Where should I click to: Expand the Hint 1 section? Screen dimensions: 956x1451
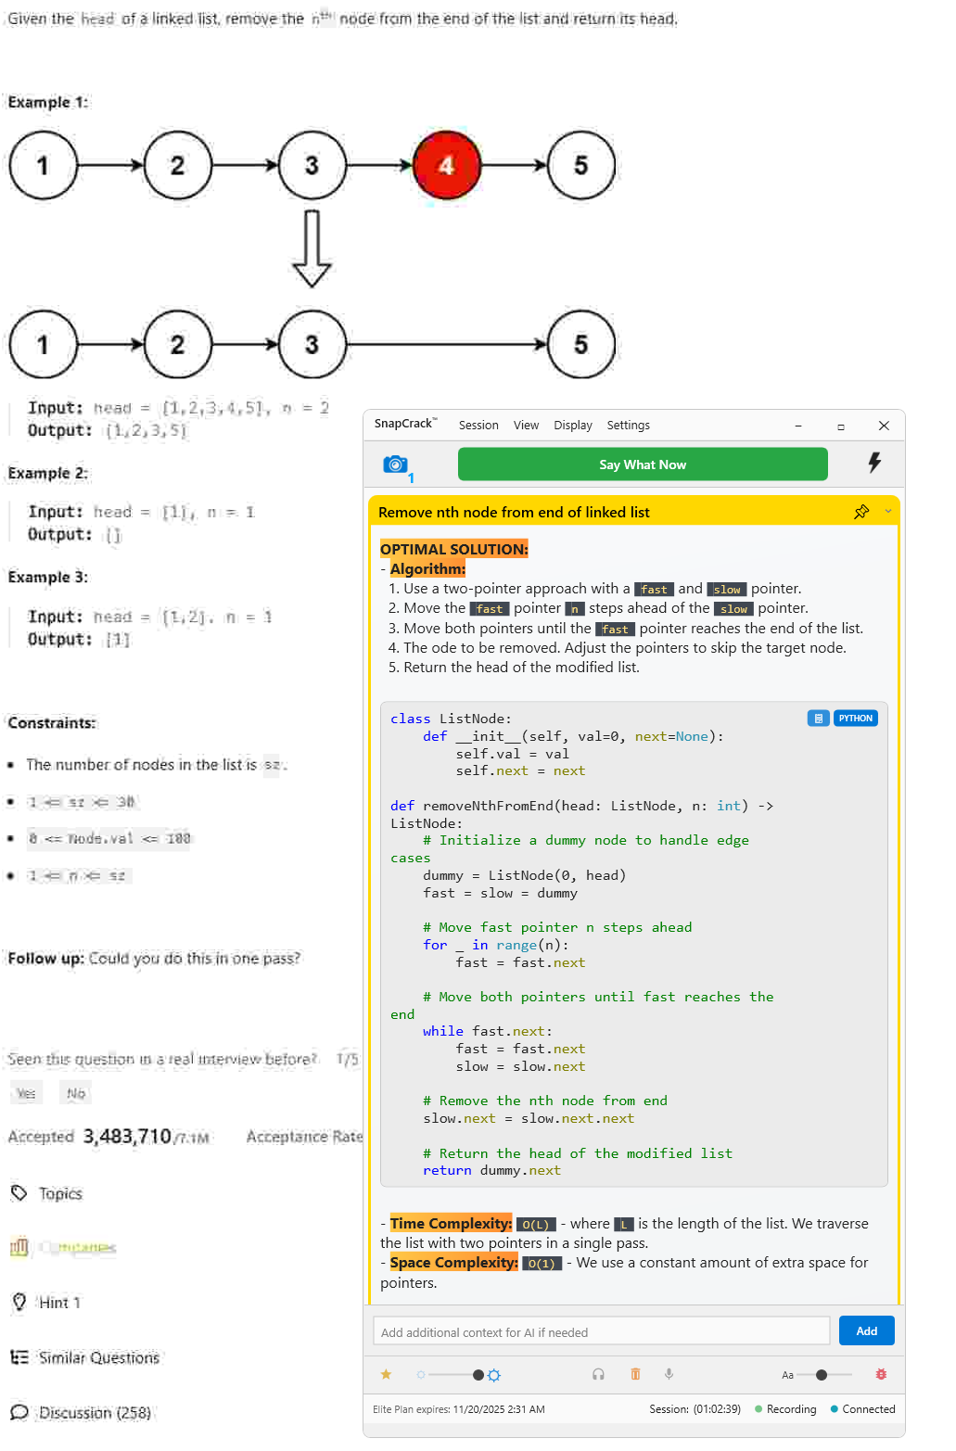click(58, 1303)
